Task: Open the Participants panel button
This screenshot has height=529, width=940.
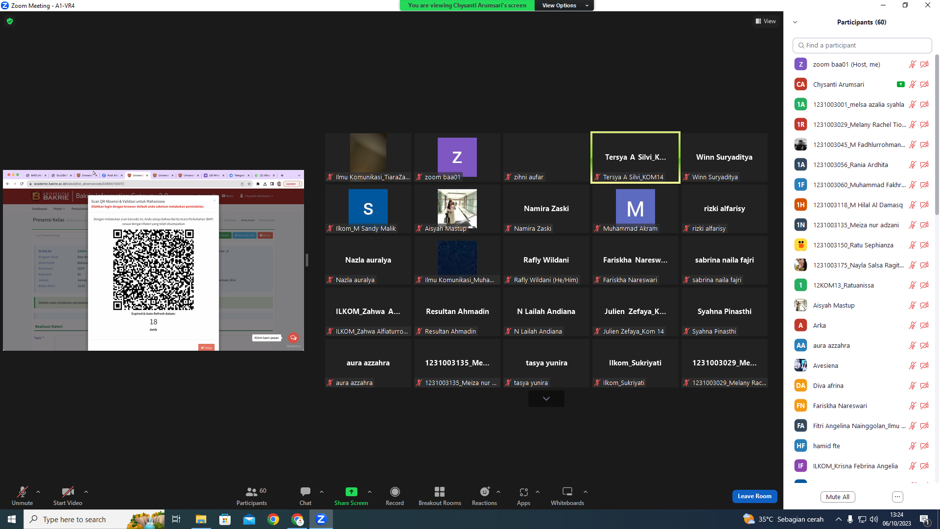Action: tap(252, 496)
